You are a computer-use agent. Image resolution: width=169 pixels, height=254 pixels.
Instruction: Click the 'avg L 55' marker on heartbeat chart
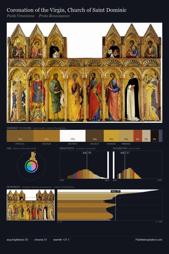pyautogui.click(x=115, y=191)
